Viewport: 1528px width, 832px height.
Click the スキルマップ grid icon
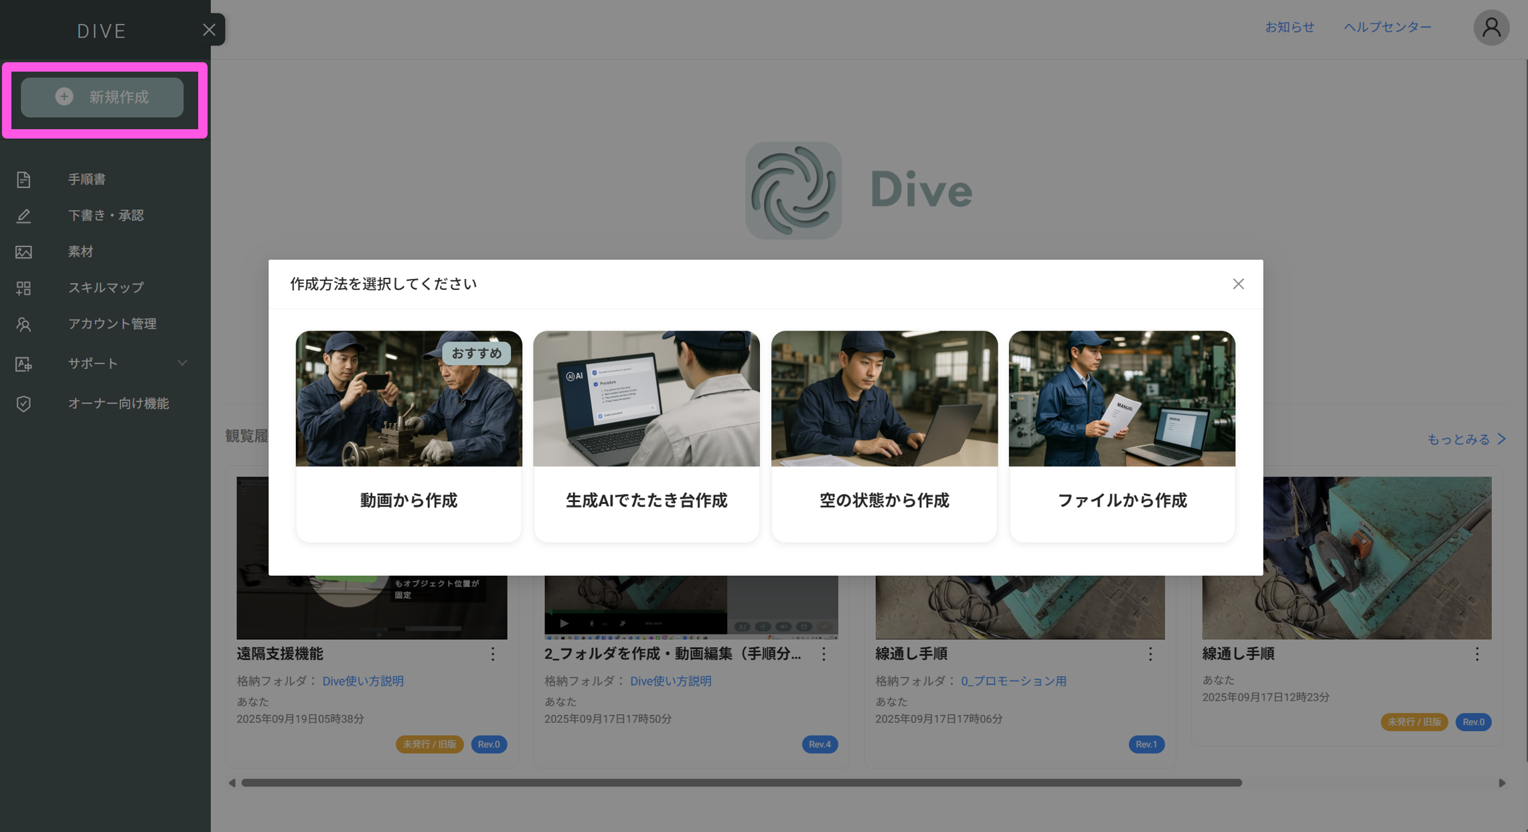coord(23,288)
